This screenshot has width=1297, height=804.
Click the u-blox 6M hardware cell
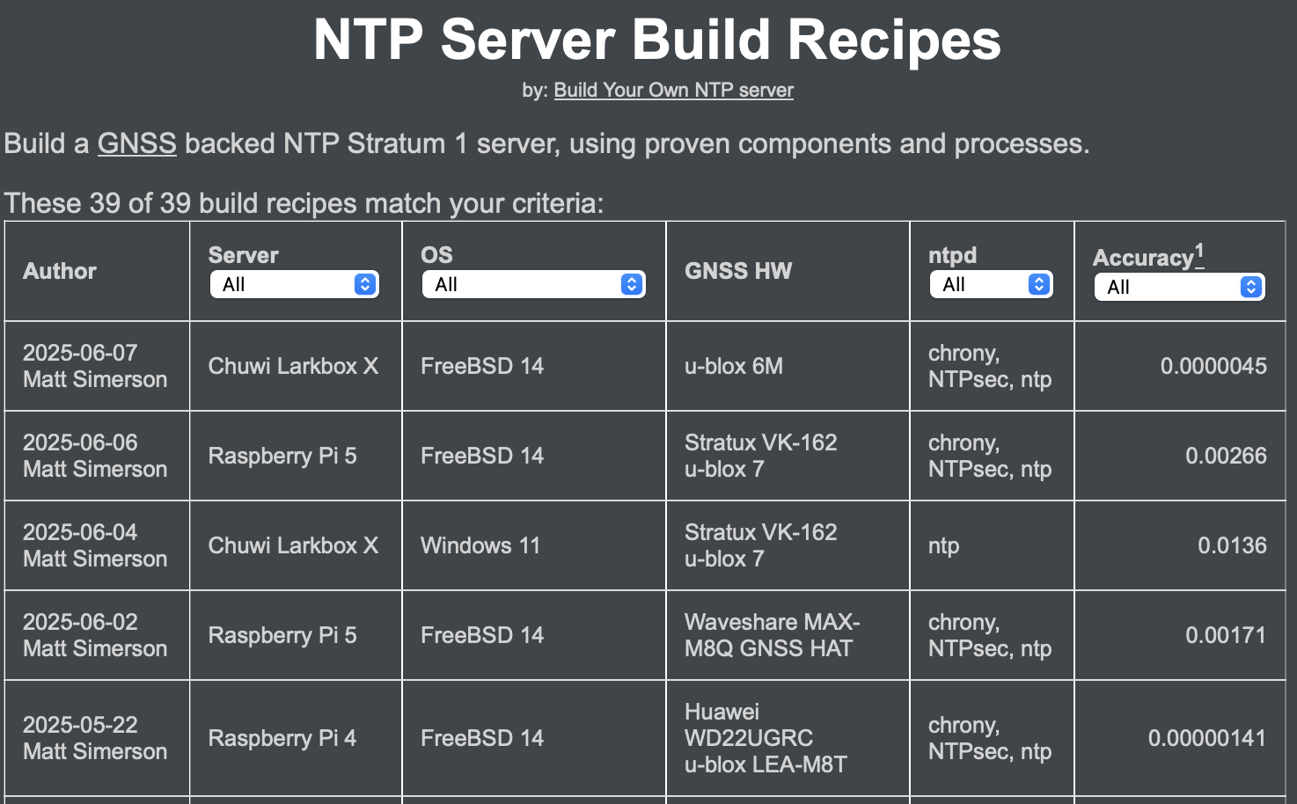click(x=734, y=366)
